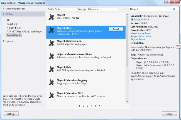This screenshot has height=120, width=181.
Task: Click the Ninject.Web.Common package icon
Action: pyautogui.click(x=51, y=43)
